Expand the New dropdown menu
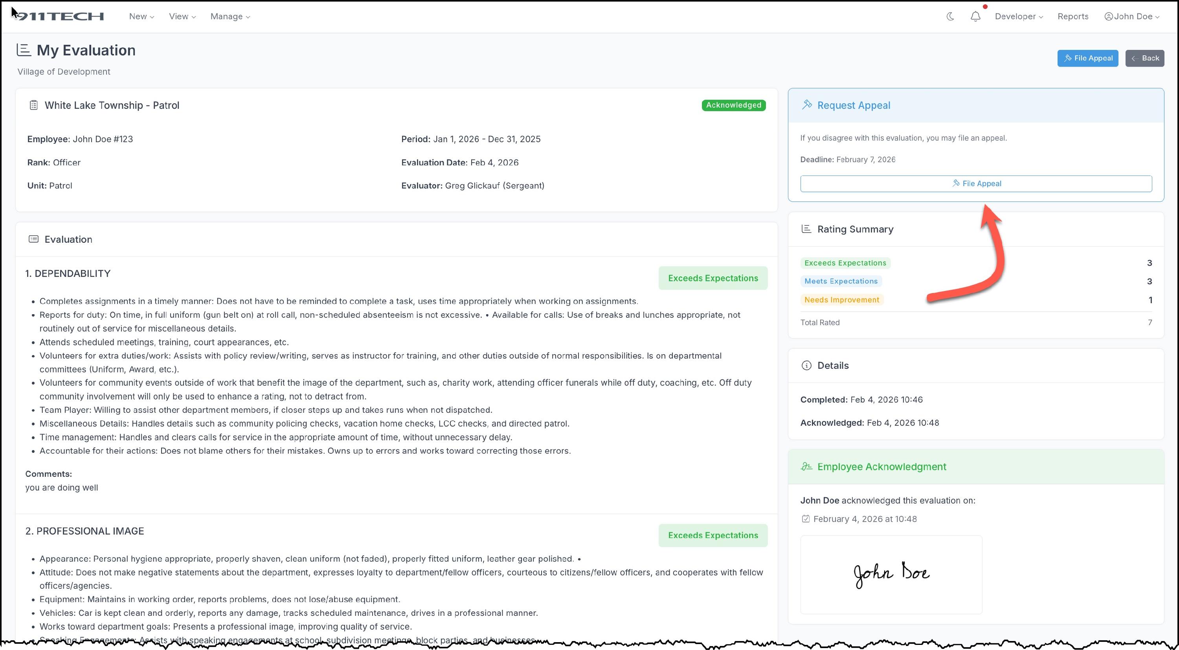Image resolution: width=1179 pixels, height=650 pixels. [x=141, y=16]
